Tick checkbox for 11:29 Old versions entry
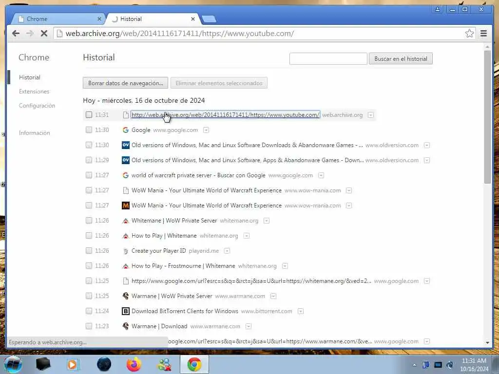 (x=89, y=160)
